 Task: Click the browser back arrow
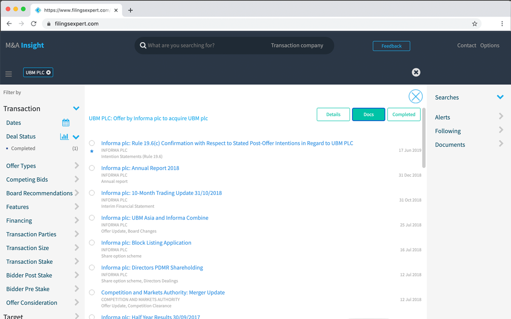(x=9, y=24)
